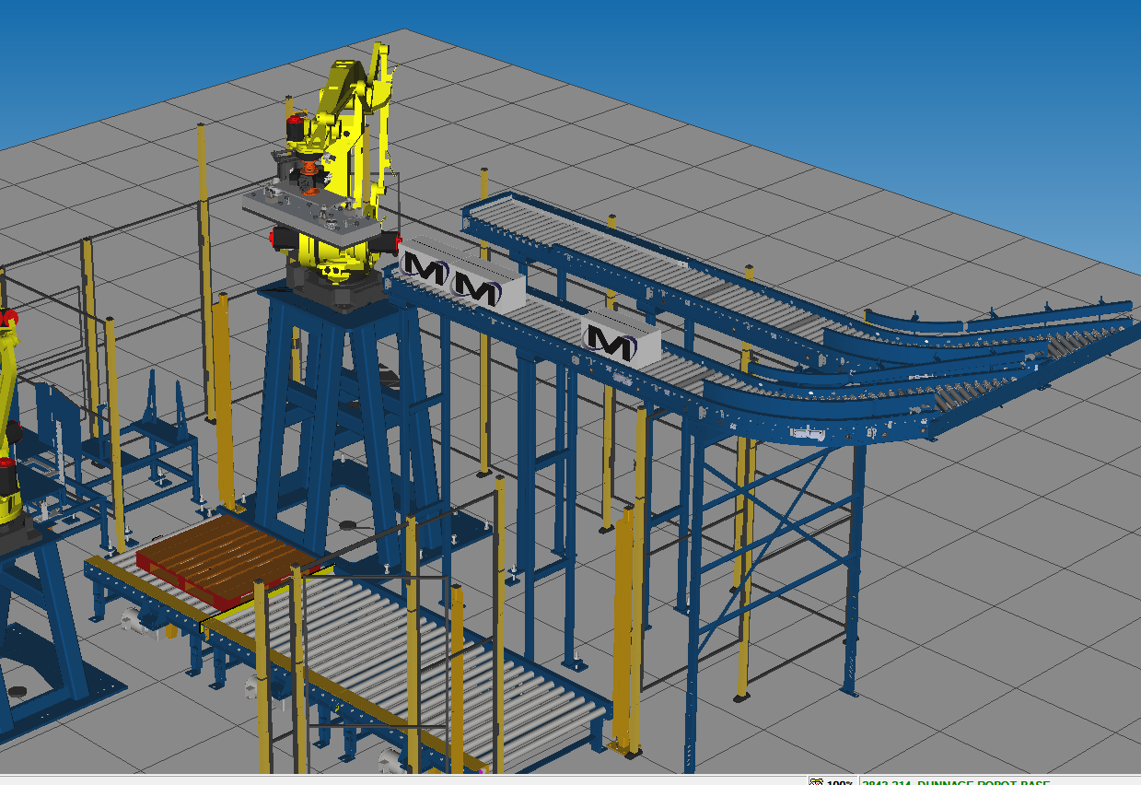Screen dimensions: 1141x785
Task: Select the M-logo box closest to the robot gripper
Action: click(x=425, y=265)
